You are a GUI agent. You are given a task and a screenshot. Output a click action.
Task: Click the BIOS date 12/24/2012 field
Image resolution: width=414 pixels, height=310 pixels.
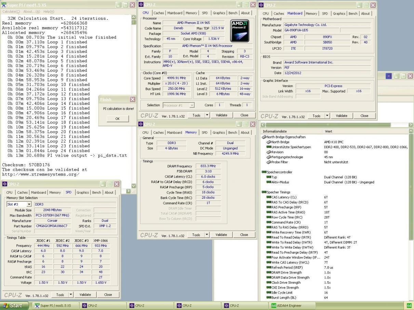pos(327,73)
